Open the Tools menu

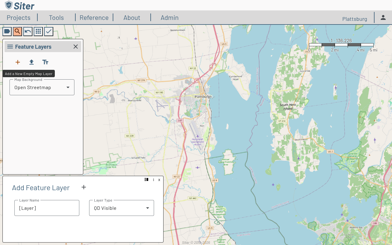coord(56,17)
